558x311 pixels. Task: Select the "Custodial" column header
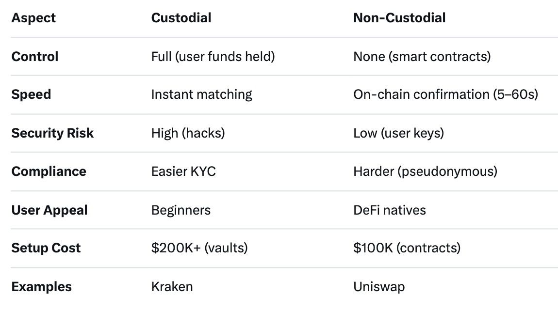181,18
